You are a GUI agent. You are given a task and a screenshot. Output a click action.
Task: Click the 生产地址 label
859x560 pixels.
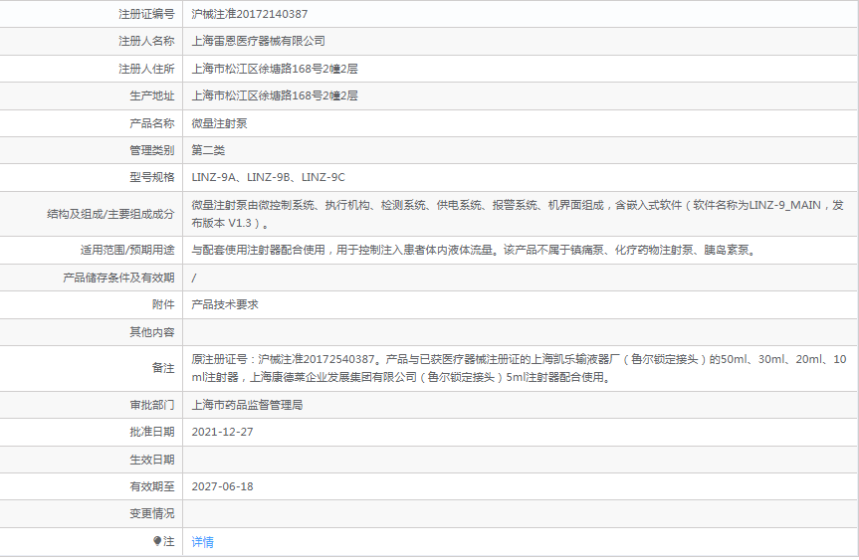[151, 95]
